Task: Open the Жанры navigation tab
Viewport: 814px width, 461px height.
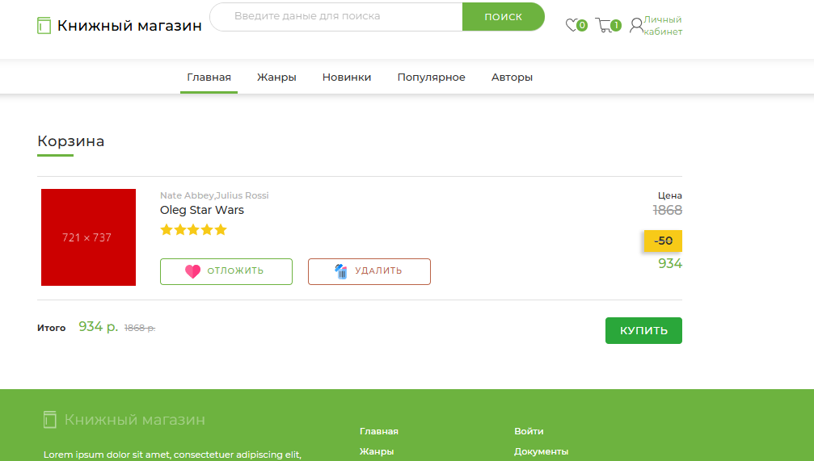Action: coord(276,78)
